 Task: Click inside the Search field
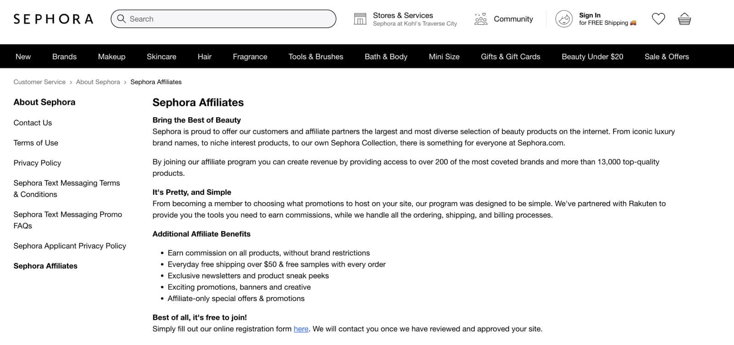[229, 19]
